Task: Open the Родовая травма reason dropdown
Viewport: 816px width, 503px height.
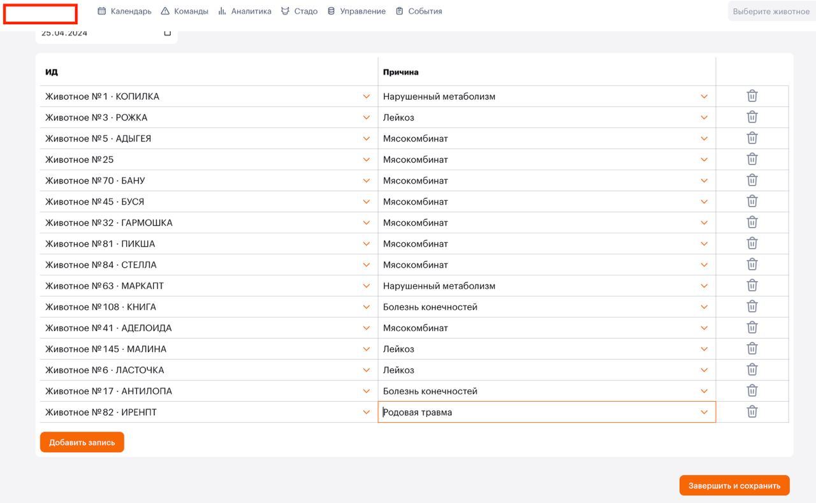Action: (704, 412)
